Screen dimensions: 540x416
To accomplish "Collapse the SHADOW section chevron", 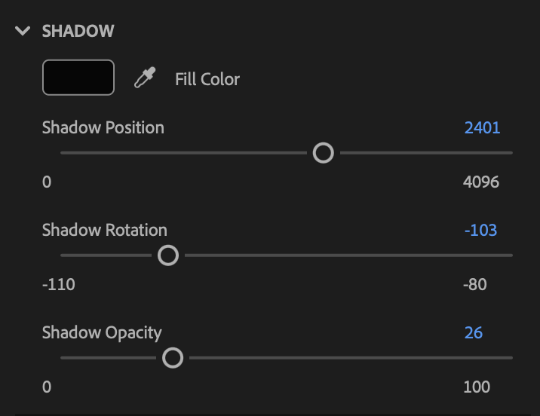I will click(23, 31).
